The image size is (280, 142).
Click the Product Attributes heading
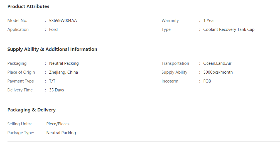click(28, 6)
